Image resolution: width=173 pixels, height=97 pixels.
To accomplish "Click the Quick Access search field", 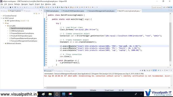I will 157,7.
